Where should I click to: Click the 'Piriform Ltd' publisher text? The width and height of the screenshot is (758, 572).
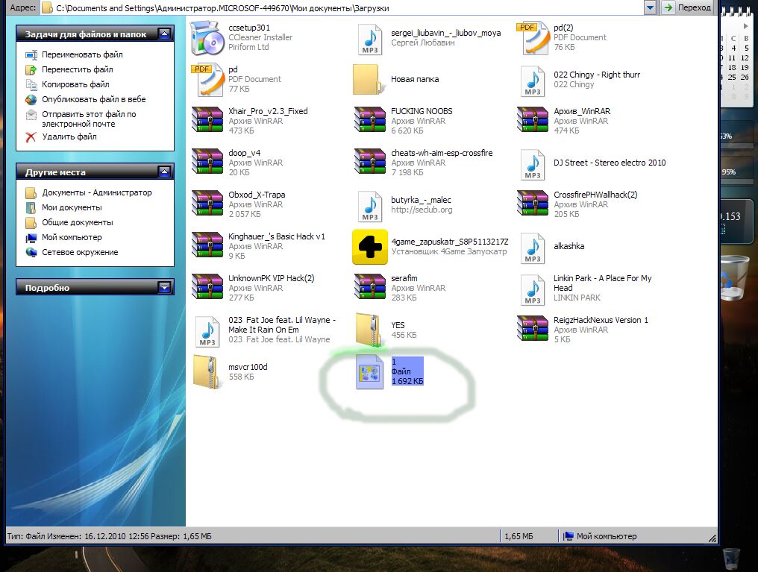point(248,47)
